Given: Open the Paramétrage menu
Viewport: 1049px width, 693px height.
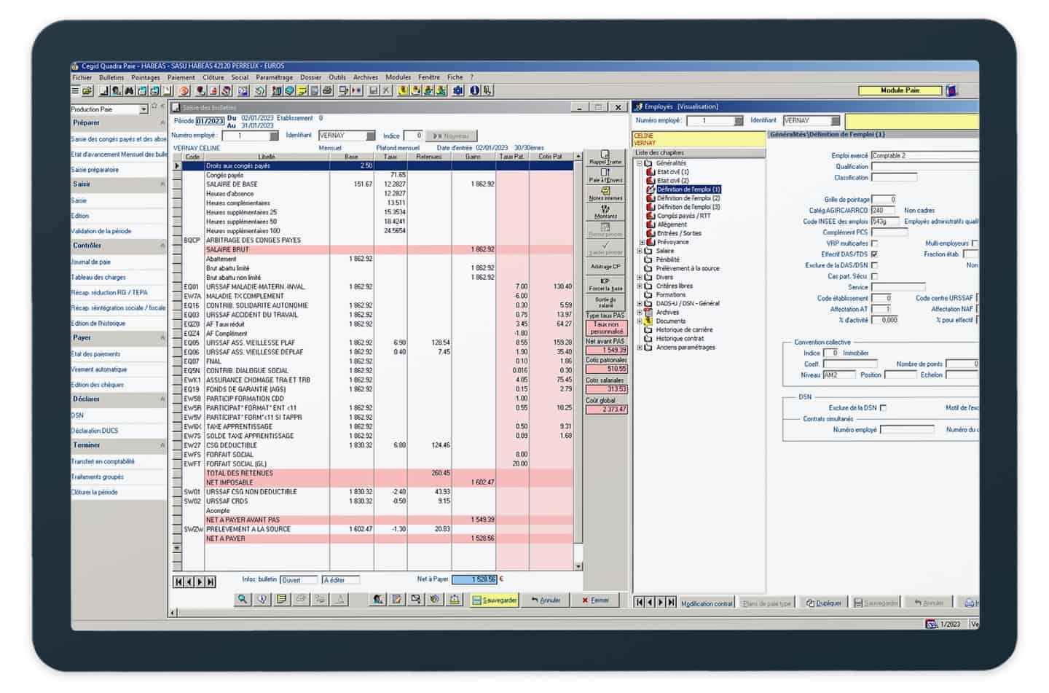Looking at the screenshot, I should click(x=274, y=77).
